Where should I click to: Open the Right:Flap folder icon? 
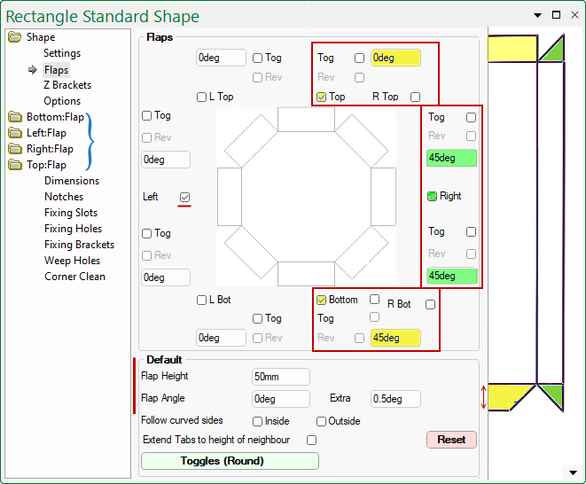[x=15, y=149]
